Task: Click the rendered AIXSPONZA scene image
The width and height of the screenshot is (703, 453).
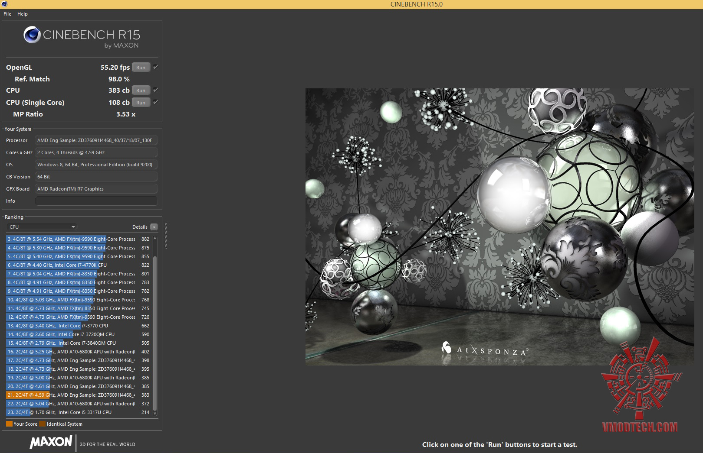Action: pyautogui.click(x=499, y=227)
